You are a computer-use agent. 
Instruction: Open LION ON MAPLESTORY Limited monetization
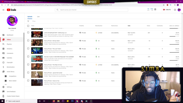[99, 33]
